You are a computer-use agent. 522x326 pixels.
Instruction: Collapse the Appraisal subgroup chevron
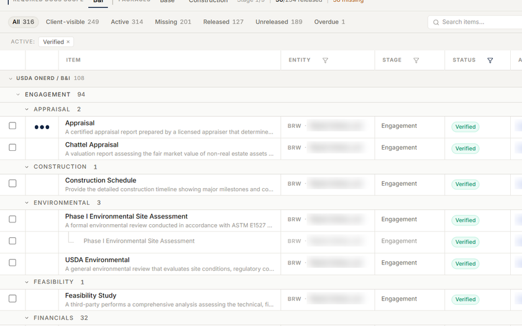coord(27,109)
